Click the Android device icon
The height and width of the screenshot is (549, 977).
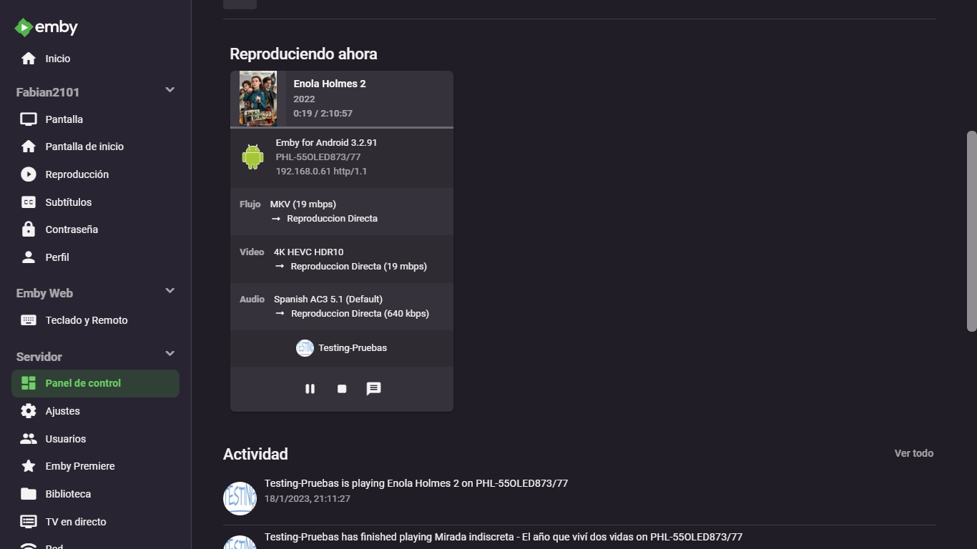tap(252, 157)
